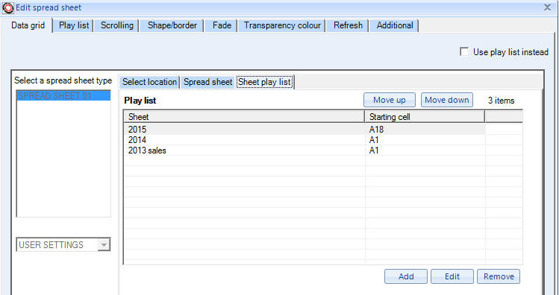Click the Edit button
The width and height of the screenshot is (559, 295).
[452, 276]
